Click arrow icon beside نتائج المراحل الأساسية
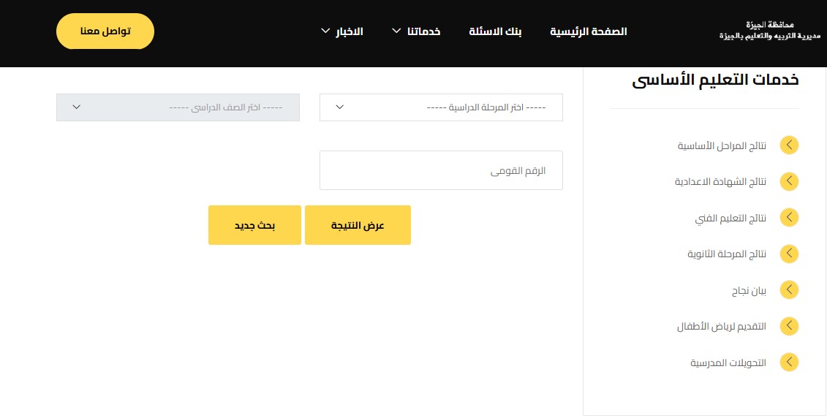827x418 pixels. [x=789, y=145]
